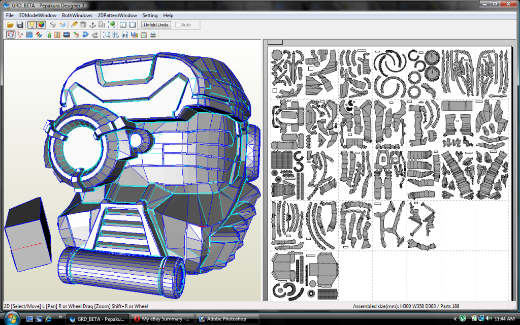Open the 3DModelWindow menu

tap(38, 15)
